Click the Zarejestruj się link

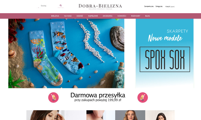(x=149, y=6)
